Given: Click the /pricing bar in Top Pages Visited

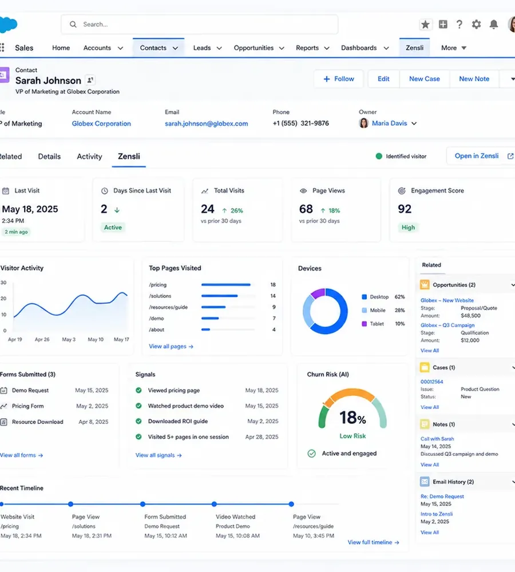Looking at the screenshot, I should [226, 284].
